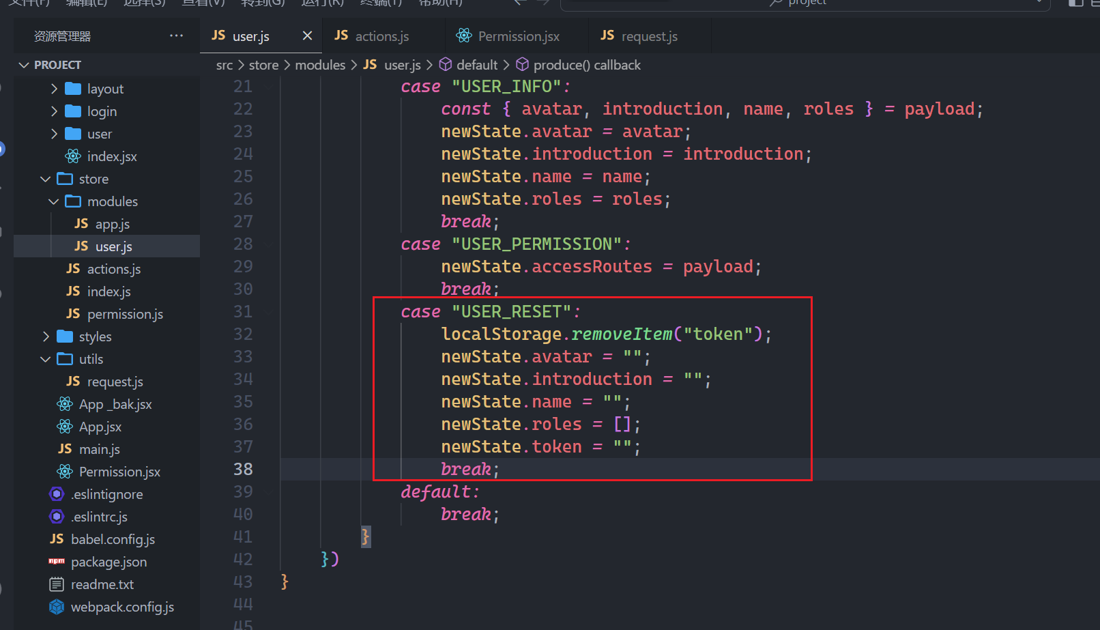This screenshot has height=630, width=1100.
Task: Click the webpack icon of webpack.config.js
Action: 57,607
